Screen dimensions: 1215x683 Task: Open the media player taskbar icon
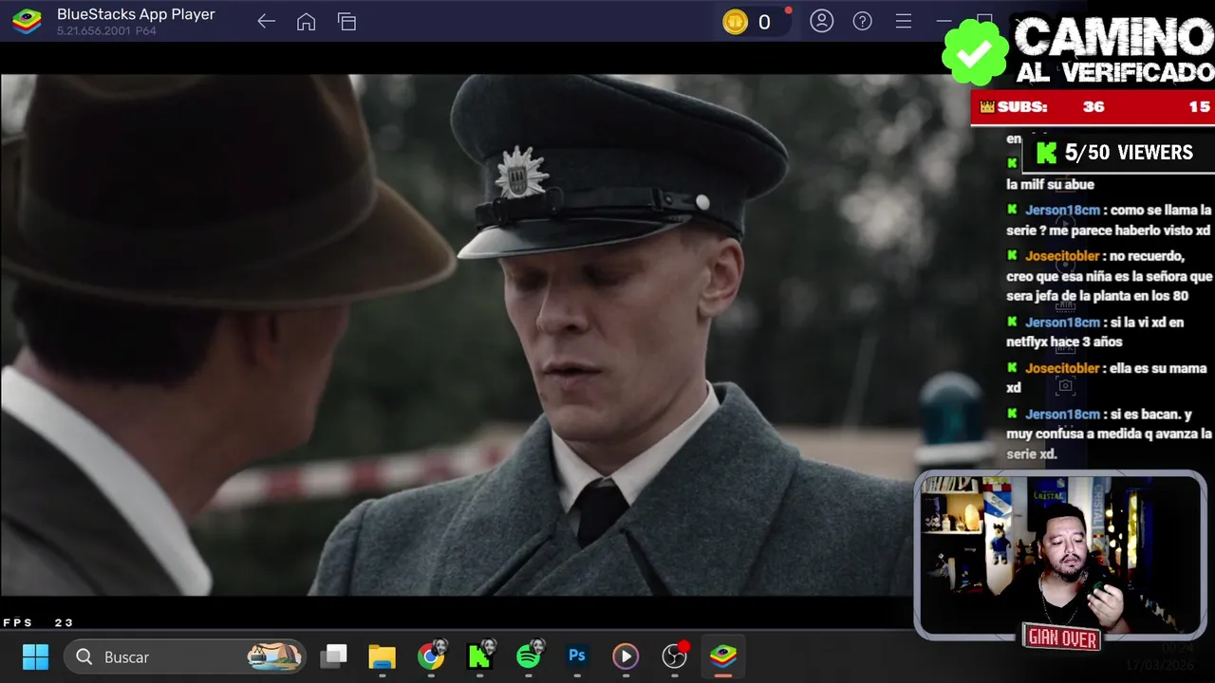[x=626, y=656]
